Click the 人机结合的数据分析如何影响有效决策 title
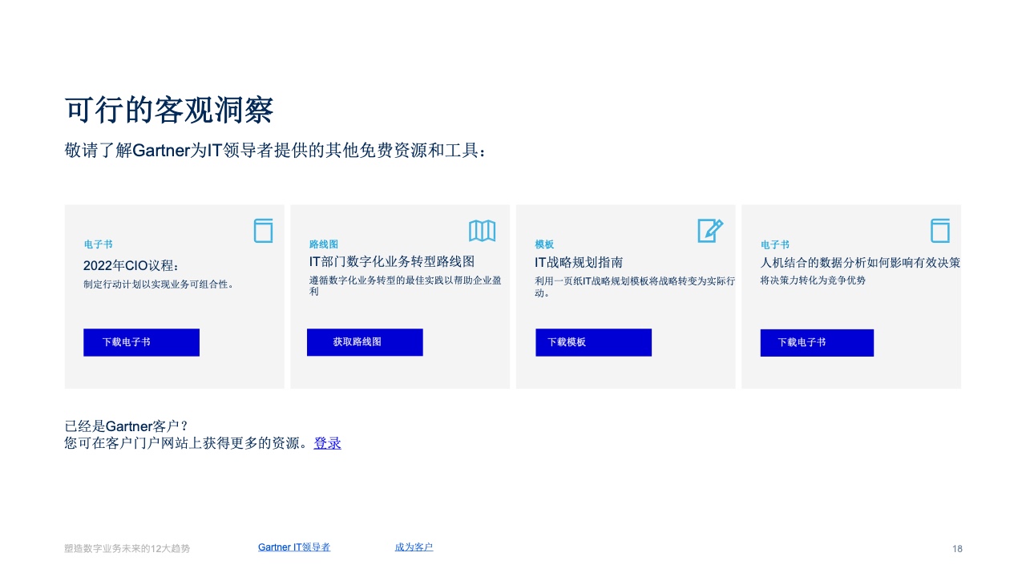The height and width of the screenshot is (577, 1026). click(x=860, y=262)
